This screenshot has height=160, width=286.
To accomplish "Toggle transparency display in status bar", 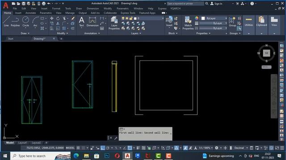I will (x=143, y=148).
